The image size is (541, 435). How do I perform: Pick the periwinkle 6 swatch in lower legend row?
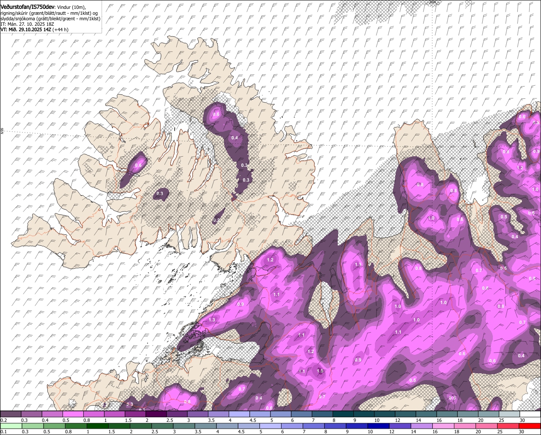tap(292, 426)
